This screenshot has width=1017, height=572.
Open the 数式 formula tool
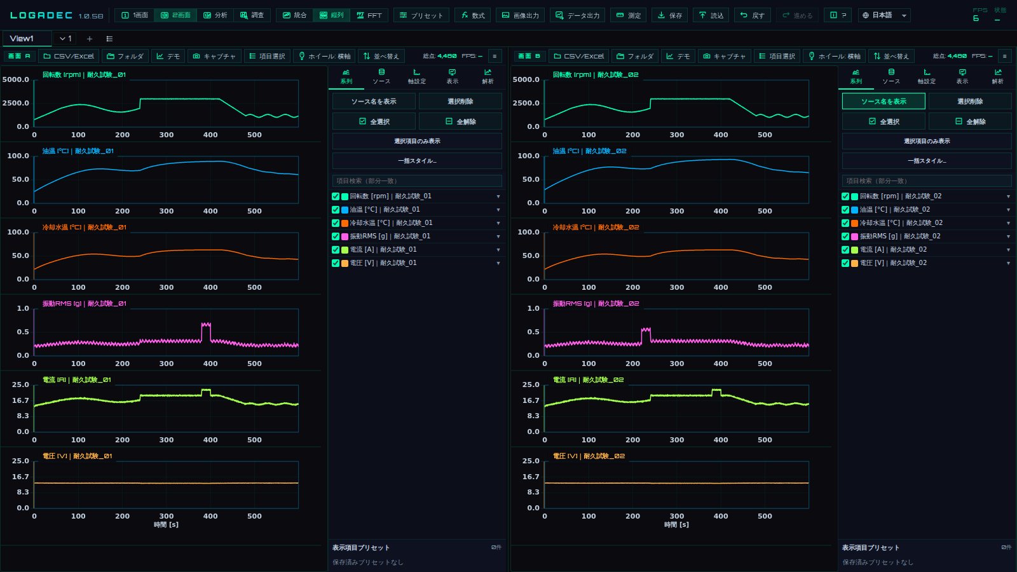[x=473, y=15]
